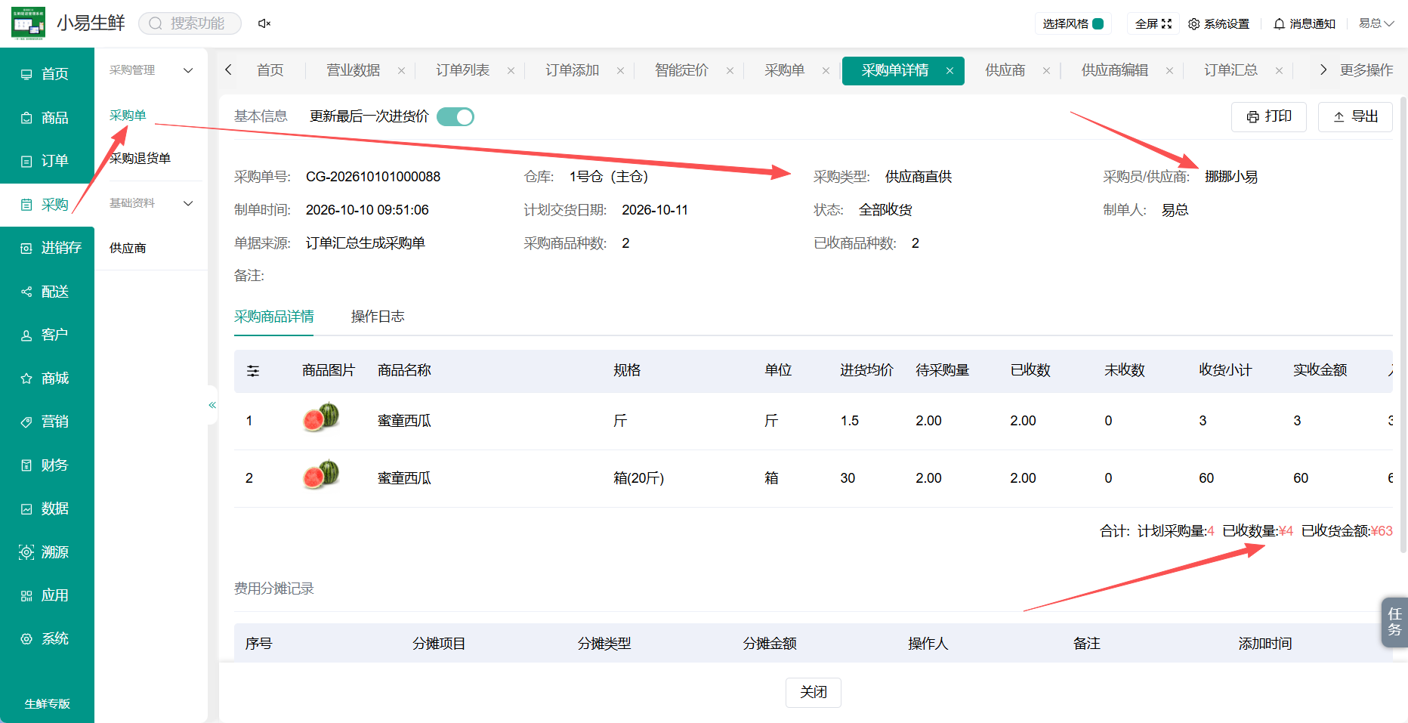Open the 任务 floating panel button
This screenshot has width=1408, height=723.
[x=1394, y=622]
